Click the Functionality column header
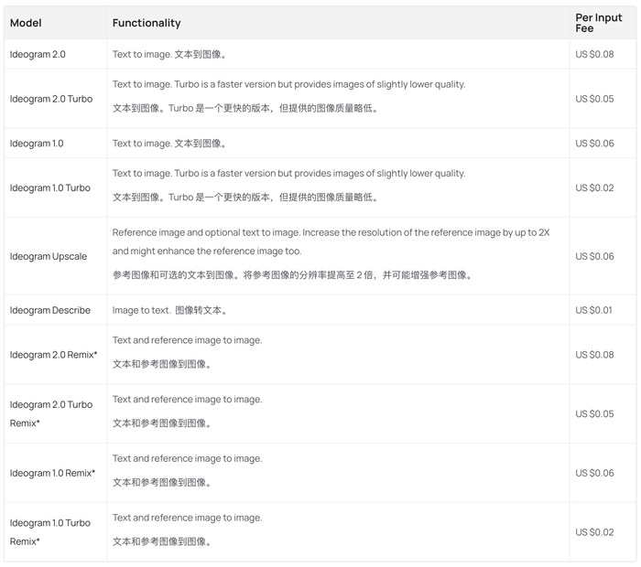The width and height of the screenshot is (641, 567). click(147, 23)
